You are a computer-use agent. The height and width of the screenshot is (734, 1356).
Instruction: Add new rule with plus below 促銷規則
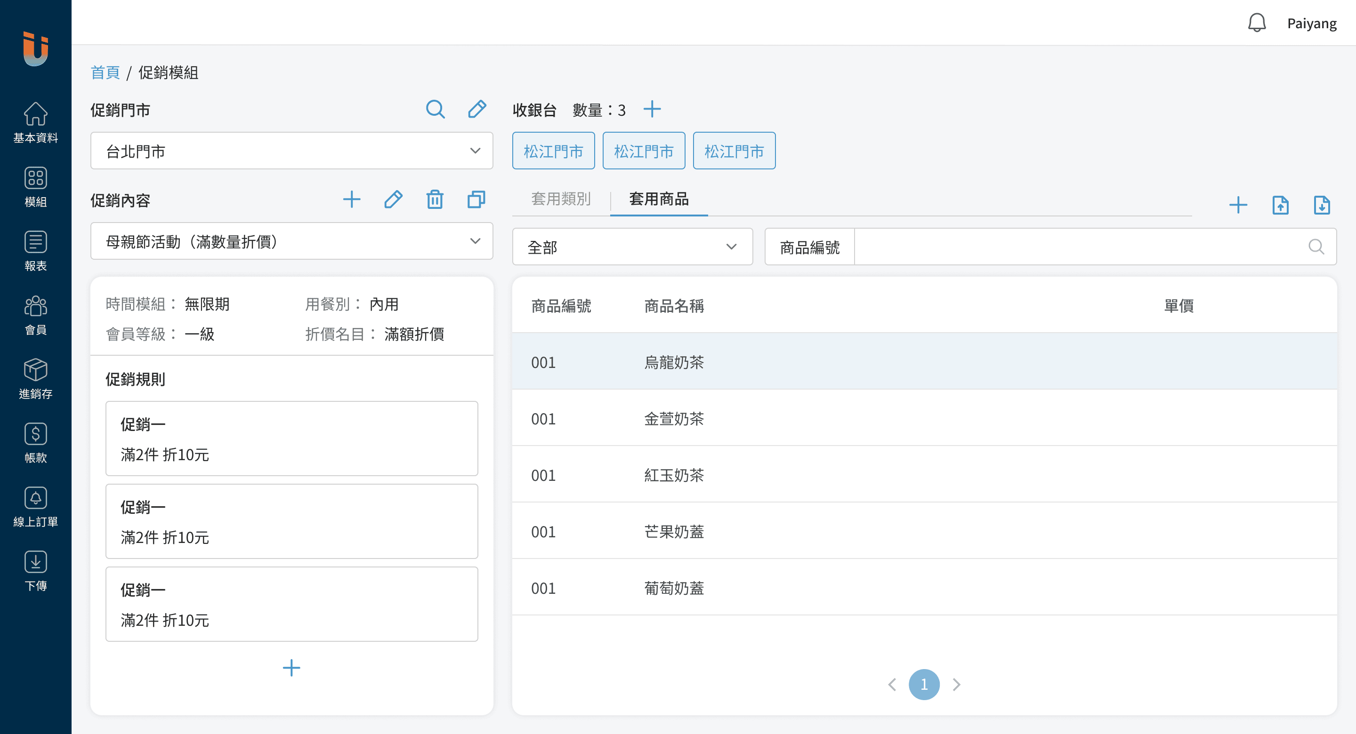click(291, 668)
